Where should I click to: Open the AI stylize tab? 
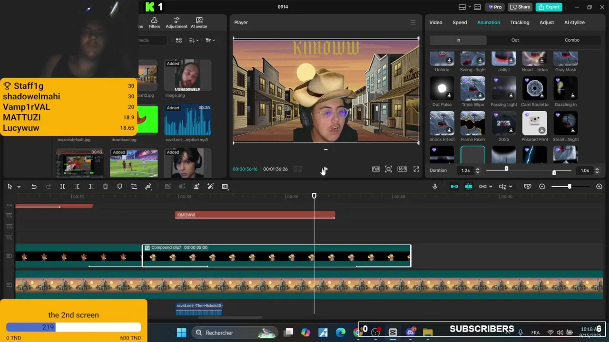pos(574,22)
